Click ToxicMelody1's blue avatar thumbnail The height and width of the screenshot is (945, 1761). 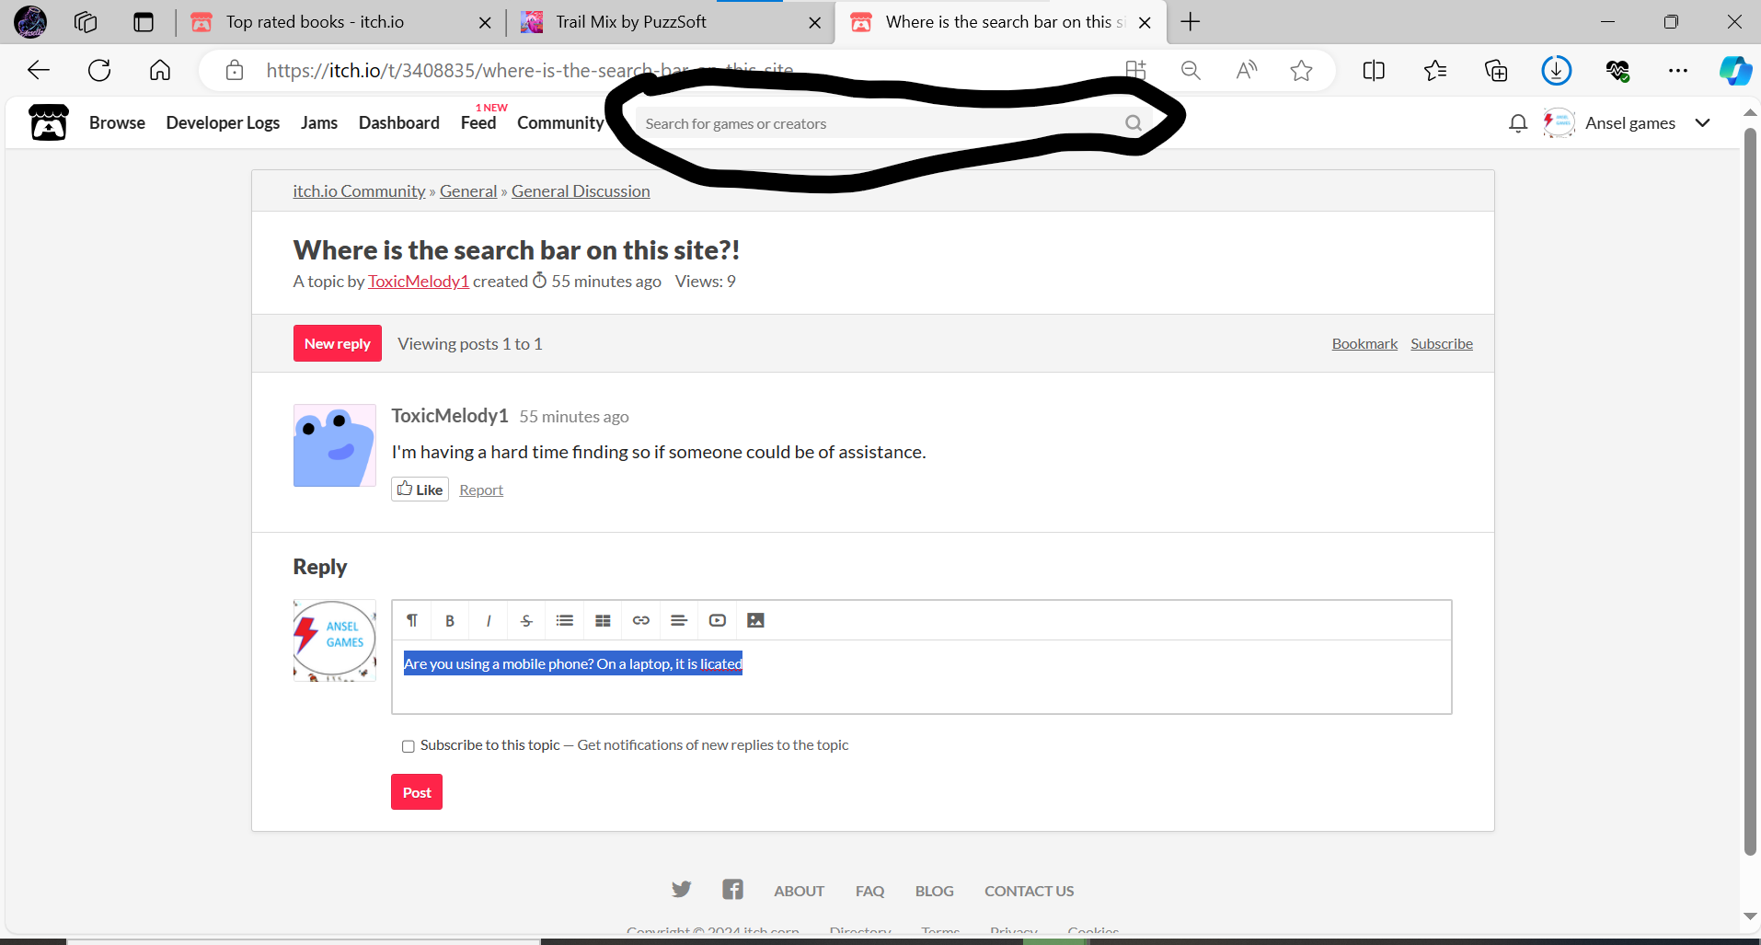click(335, 445)
